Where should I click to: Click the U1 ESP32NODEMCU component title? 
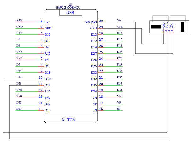pyautogui.click(x=68, y=6)
